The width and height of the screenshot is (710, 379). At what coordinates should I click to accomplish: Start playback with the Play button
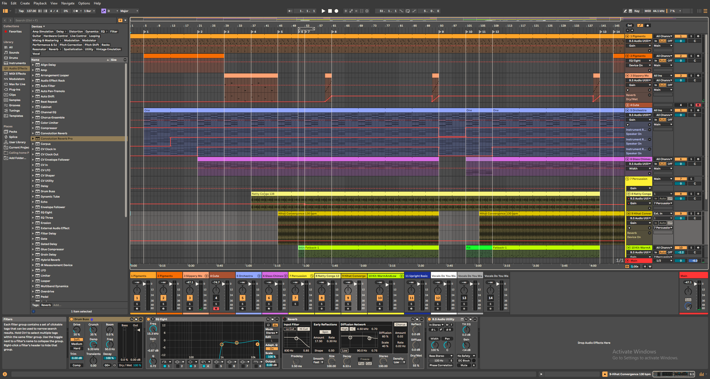[323, 11]
